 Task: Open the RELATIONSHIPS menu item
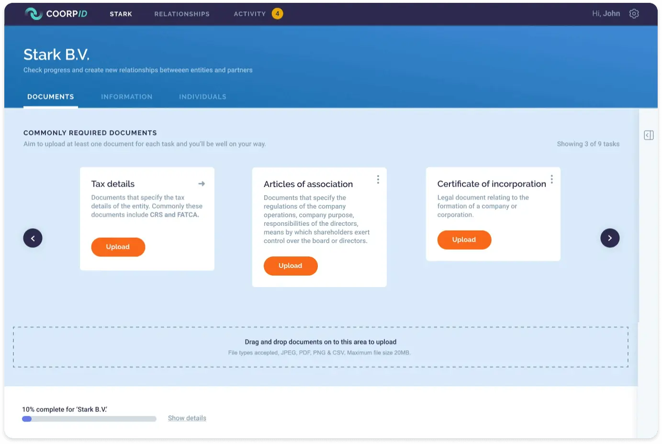pos(182,14)
